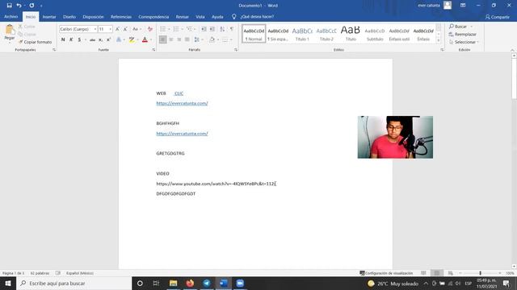The image size is (517, 290).
Task: Switch to the Diseño tab
Action: (x=69, y=17)
